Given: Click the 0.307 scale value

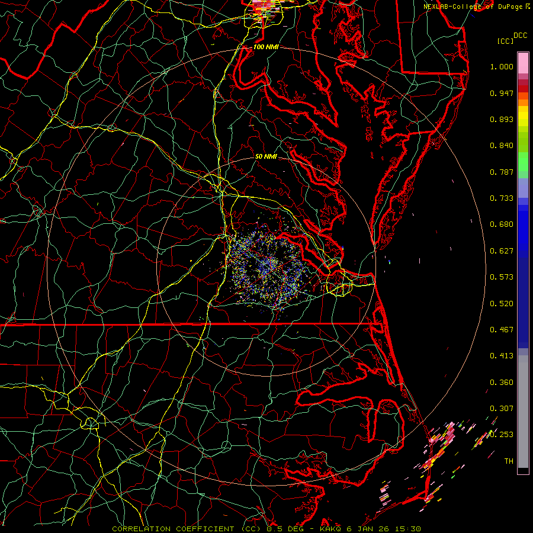Looking at the screenshot, I should pyautogui.click(x=502, y=409).
